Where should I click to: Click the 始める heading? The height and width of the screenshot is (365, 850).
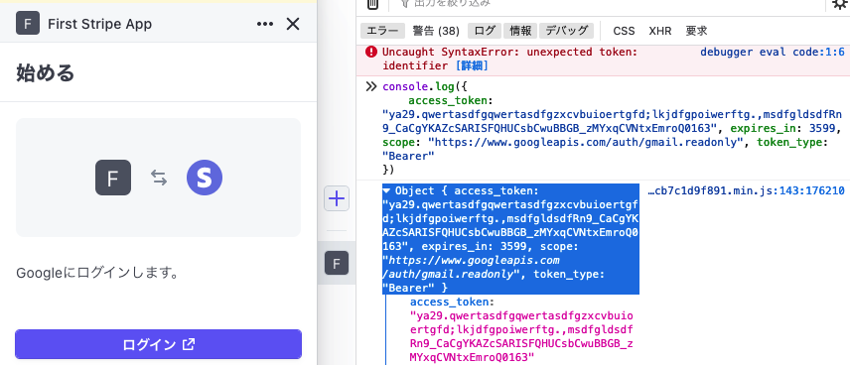tap(45, 72)
